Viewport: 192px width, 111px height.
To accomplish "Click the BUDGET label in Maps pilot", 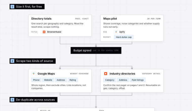I will point(107,37).
